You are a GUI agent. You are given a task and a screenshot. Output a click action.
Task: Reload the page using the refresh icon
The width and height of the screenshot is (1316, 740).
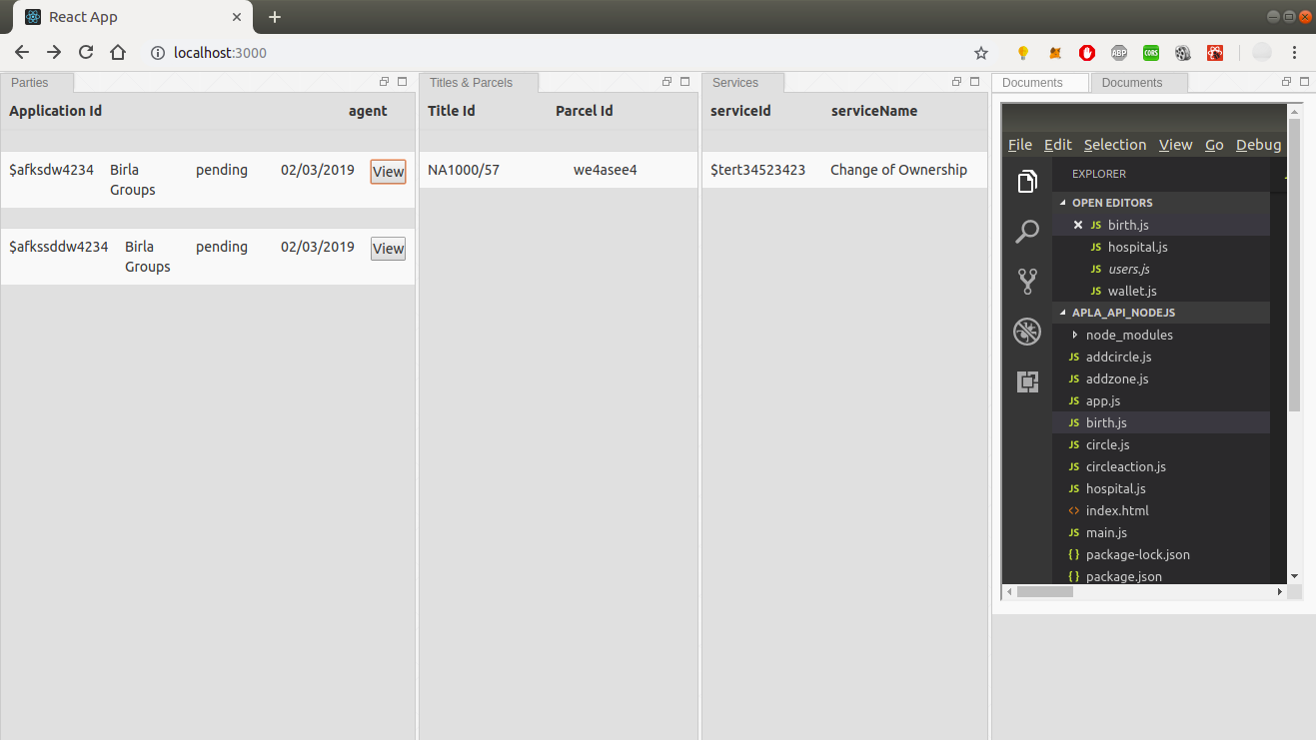pyautogui.click(x=85, y=51)
